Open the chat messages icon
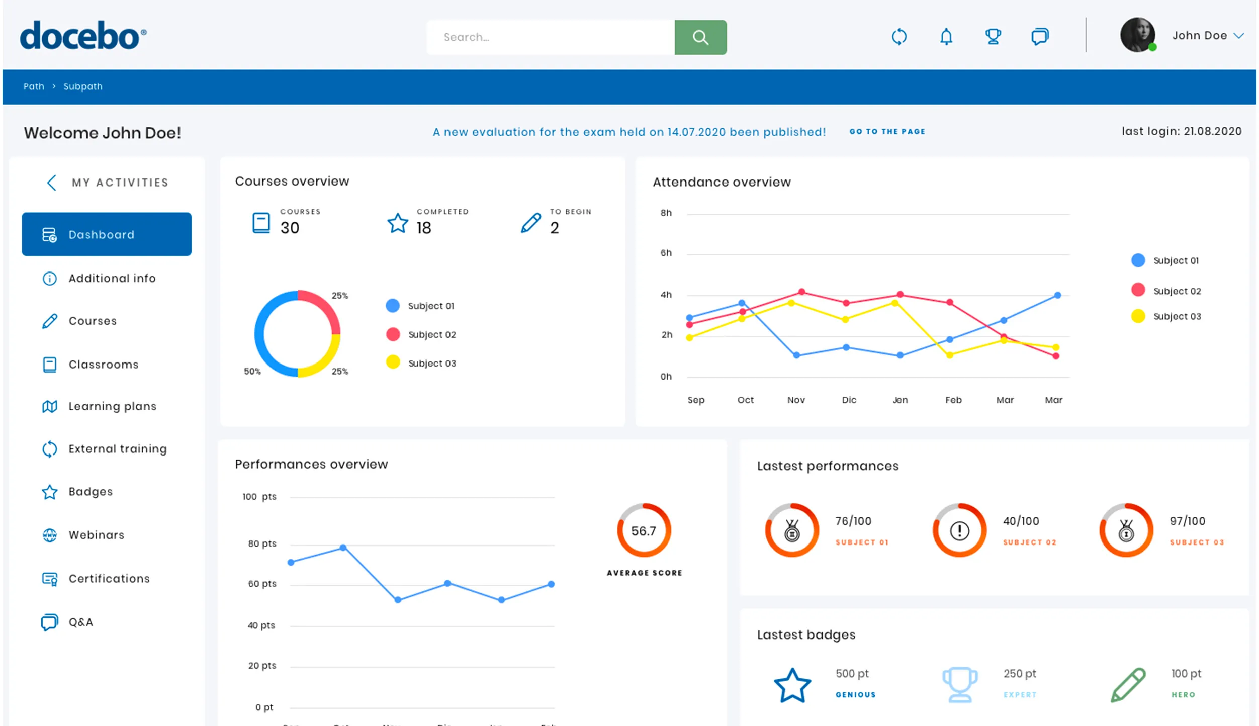 pos(1039,36)
